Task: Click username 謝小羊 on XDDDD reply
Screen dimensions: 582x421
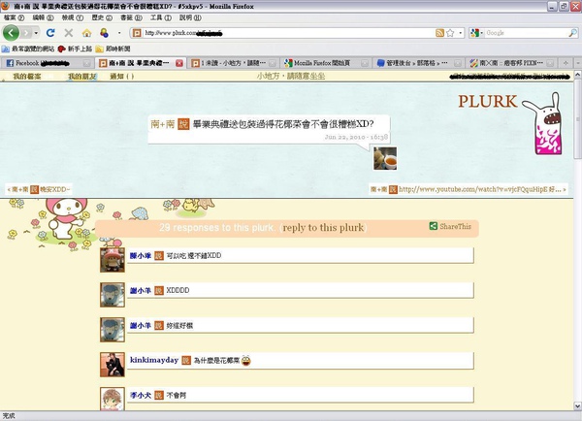Action: click(x=141, y=290)
